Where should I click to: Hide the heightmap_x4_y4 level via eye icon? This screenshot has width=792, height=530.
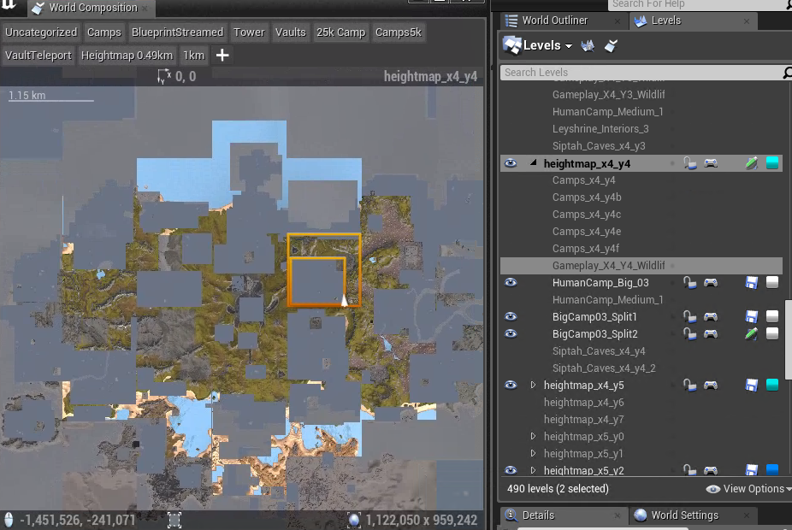(x=511, y=163)
